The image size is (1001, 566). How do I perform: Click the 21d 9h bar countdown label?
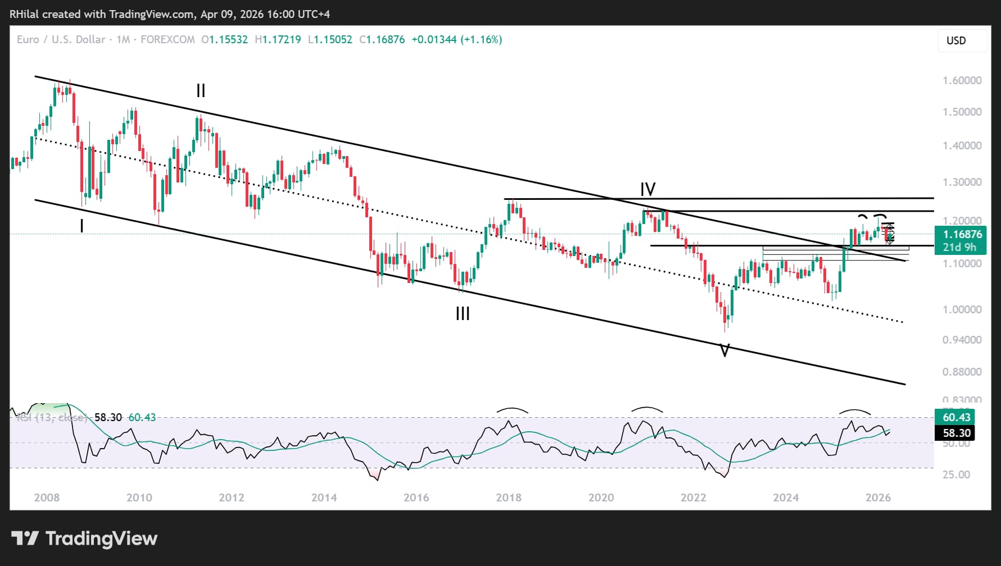959,247
